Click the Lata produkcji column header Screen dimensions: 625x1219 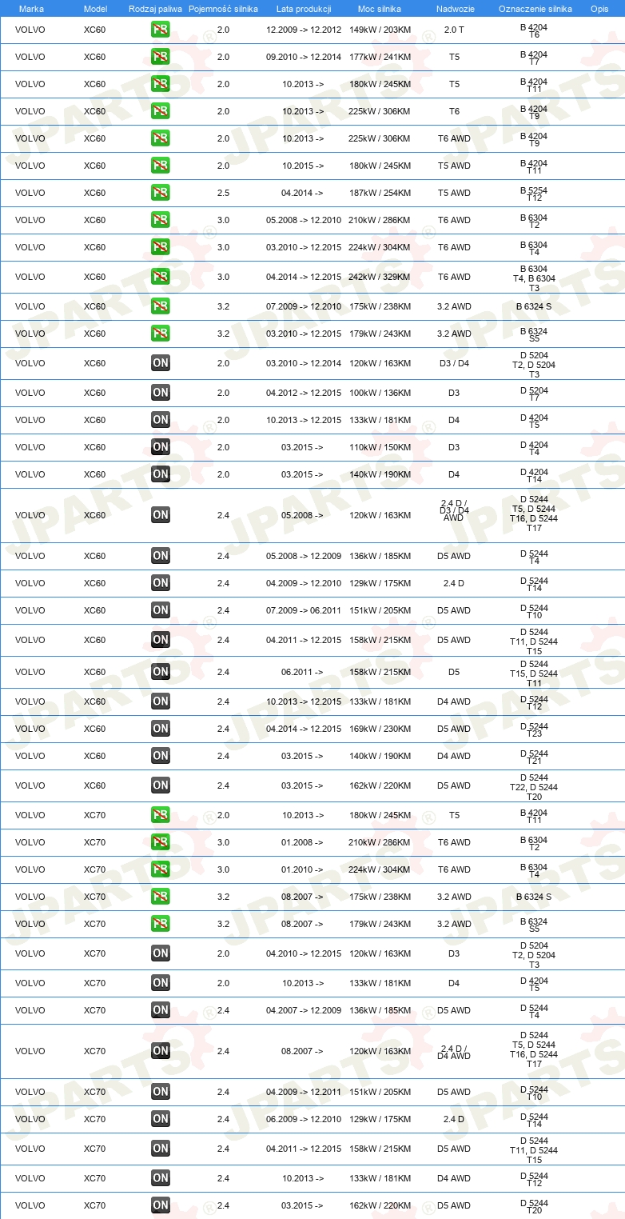point(303,8)
